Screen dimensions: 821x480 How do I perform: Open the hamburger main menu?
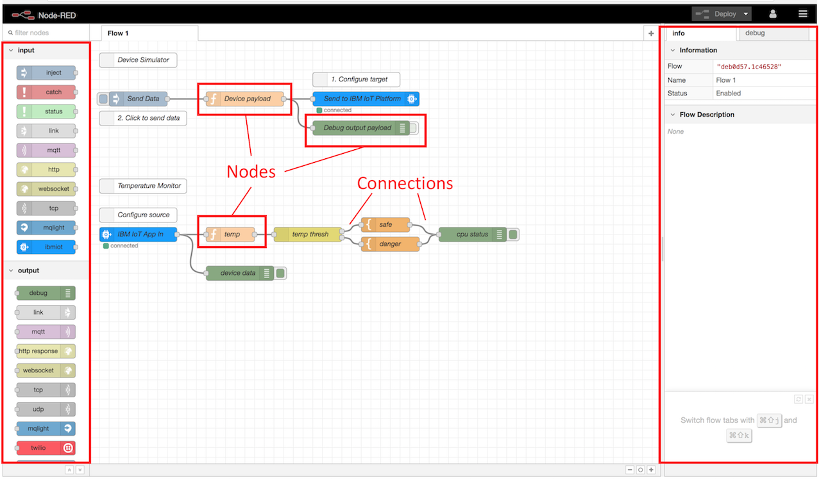pos(803,13)
